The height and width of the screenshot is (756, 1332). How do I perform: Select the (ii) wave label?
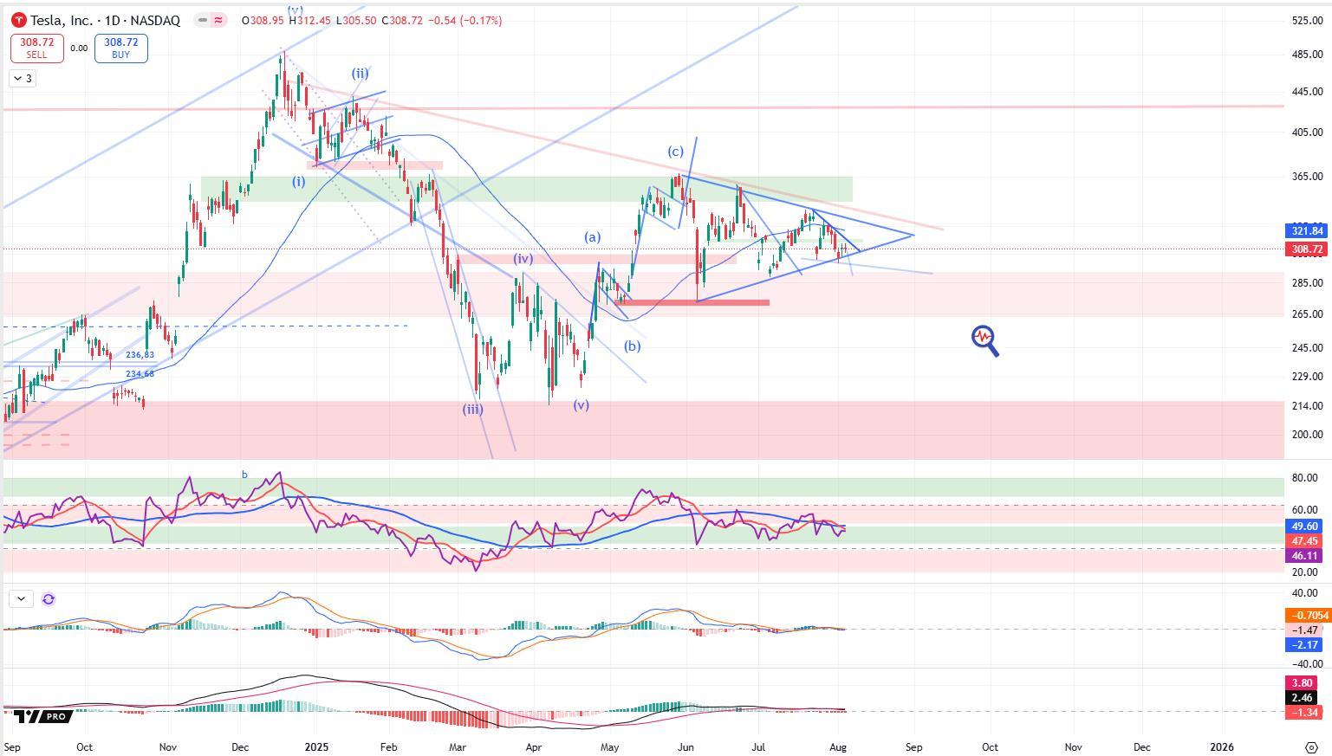point(360,74)
